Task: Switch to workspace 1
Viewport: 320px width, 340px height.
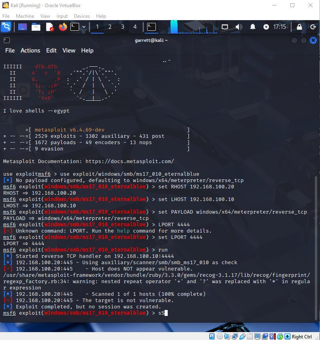Action: 97,27
